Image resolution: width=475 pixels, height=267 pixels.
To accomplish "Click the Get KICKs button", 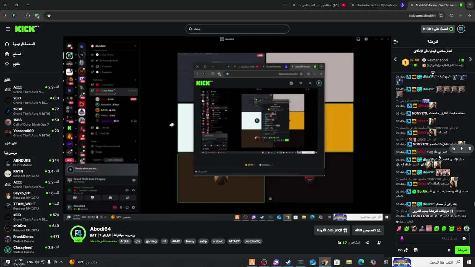I will pyautogui.click(x=438, y=29).
